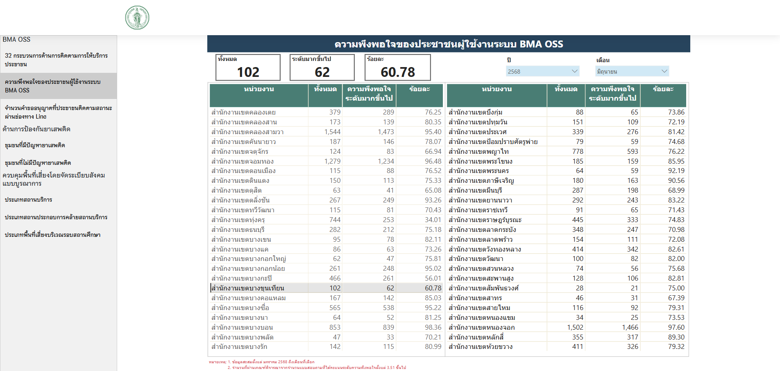Click the ทั้งหมด card showing 102
The height and width of the screenshot is (371, 780).
tap(248, 67)
